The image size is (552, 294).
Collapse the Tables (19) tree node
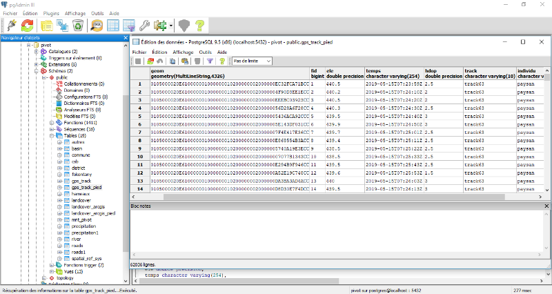tap(52, 136)
